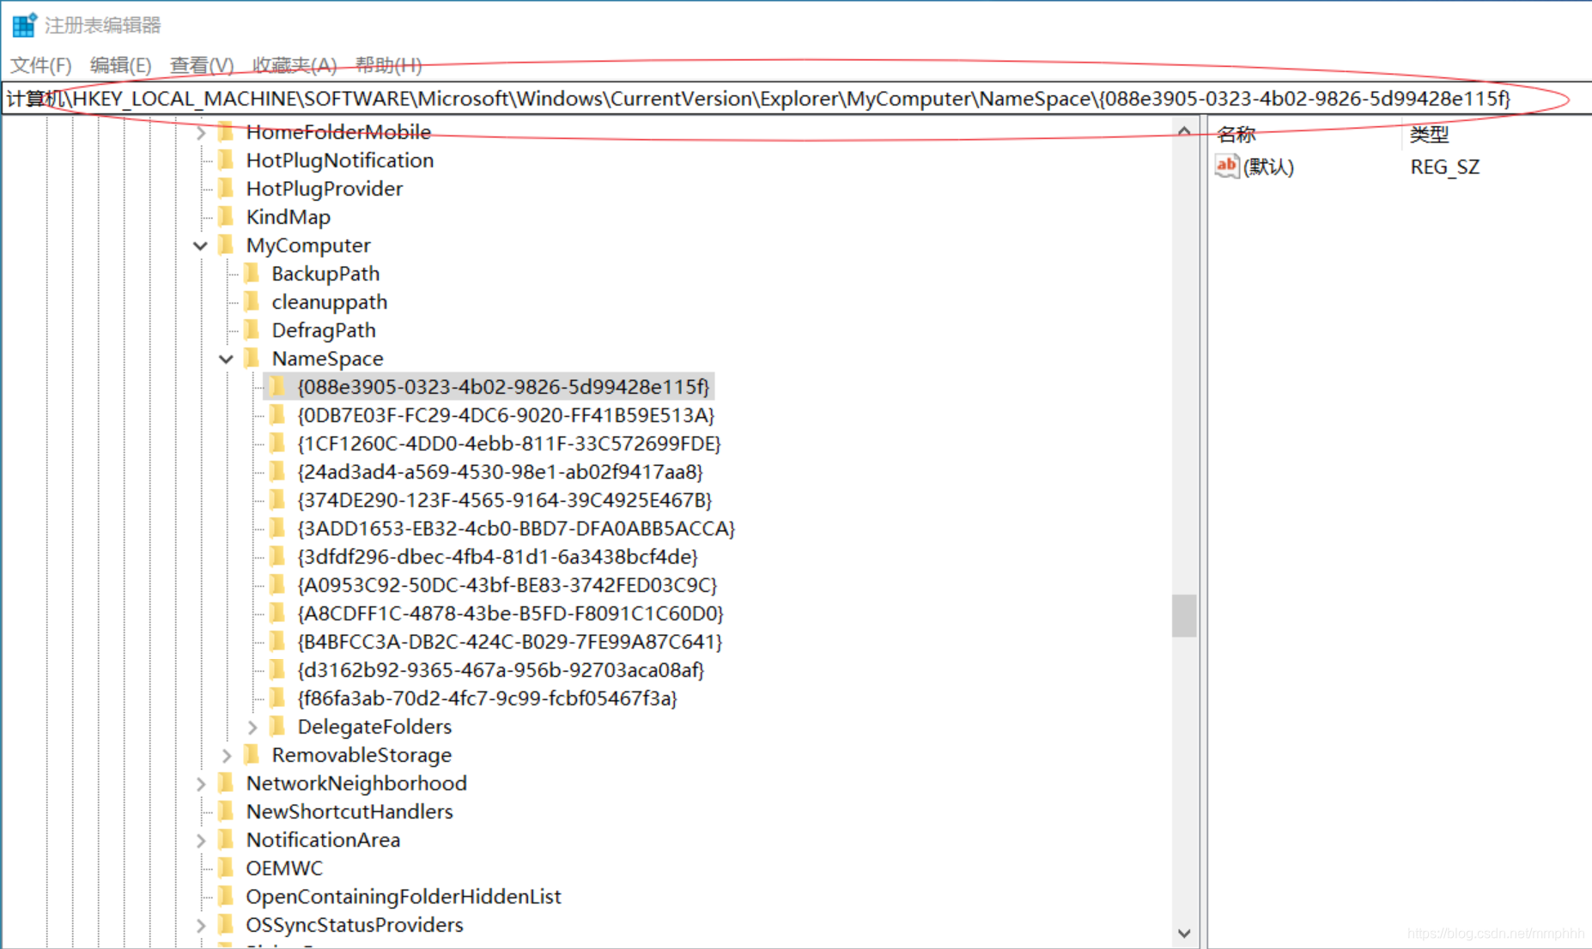Click folder icon of {3dfdf296-dbec-4fb4-81d1-6a3438bcf4de}

(277, 556)
